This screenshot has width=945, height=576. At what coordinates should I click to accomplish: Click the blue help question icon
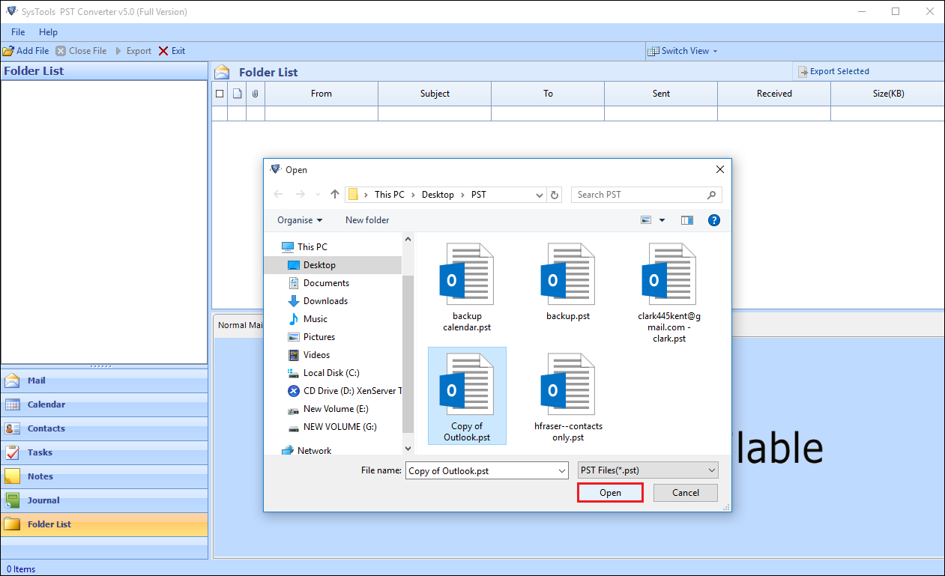[x=714, y=220]
